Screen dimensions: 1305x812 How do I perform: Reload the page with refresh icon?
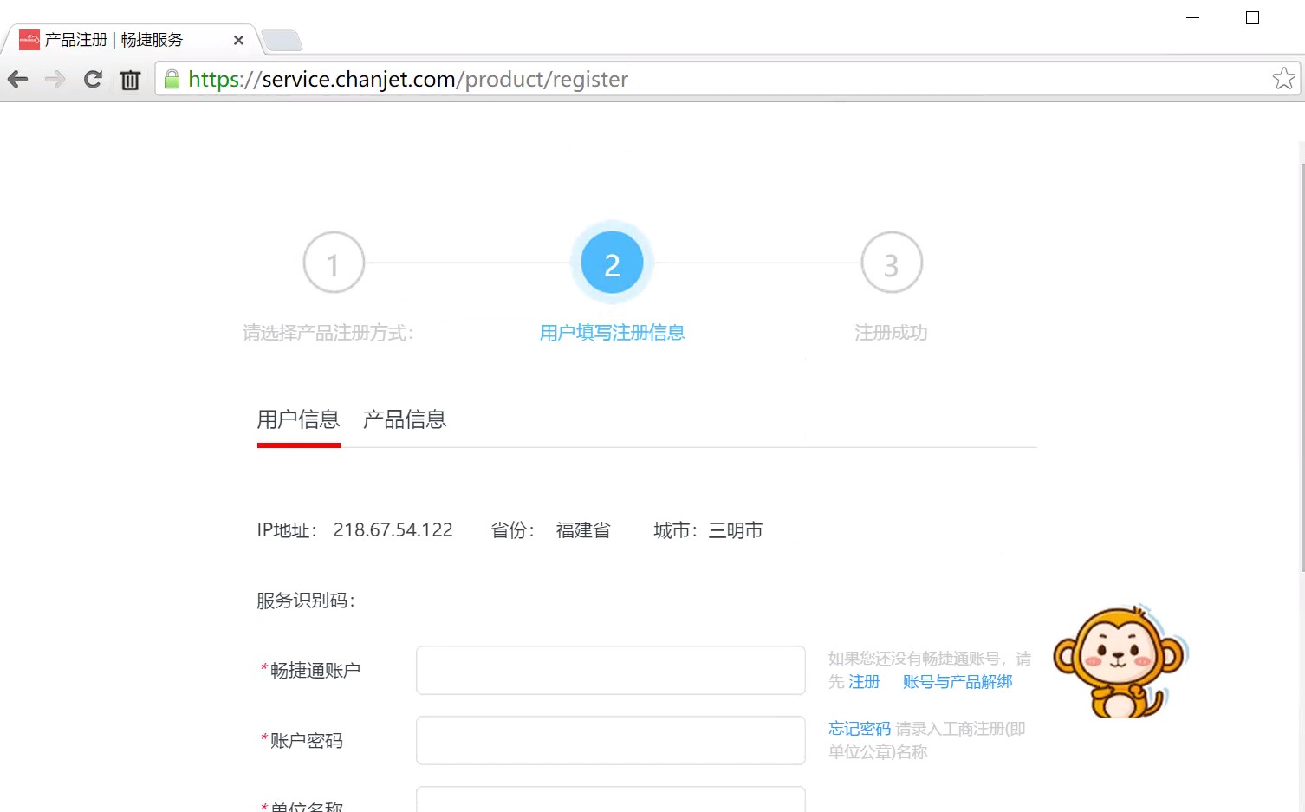[x=93, y=80]
